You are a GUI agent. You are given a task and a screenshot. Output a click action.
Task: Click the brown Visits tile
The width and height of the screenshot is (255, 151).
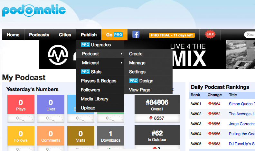(x=81, y=136)
